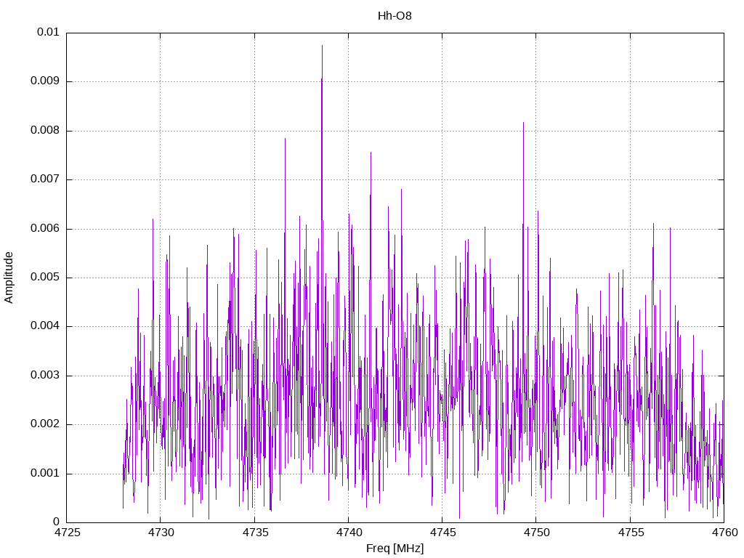Click the 0.007 y-axis tick label
Screen dimensions: 744x558
point(45,179)
